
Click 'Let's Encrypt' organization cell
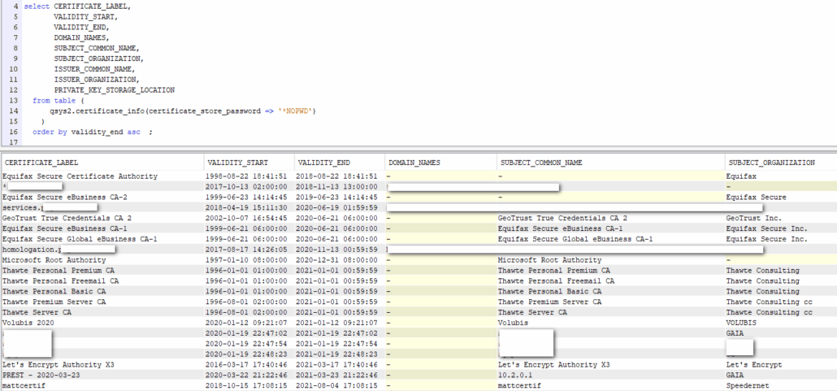(x=754, y=365)
